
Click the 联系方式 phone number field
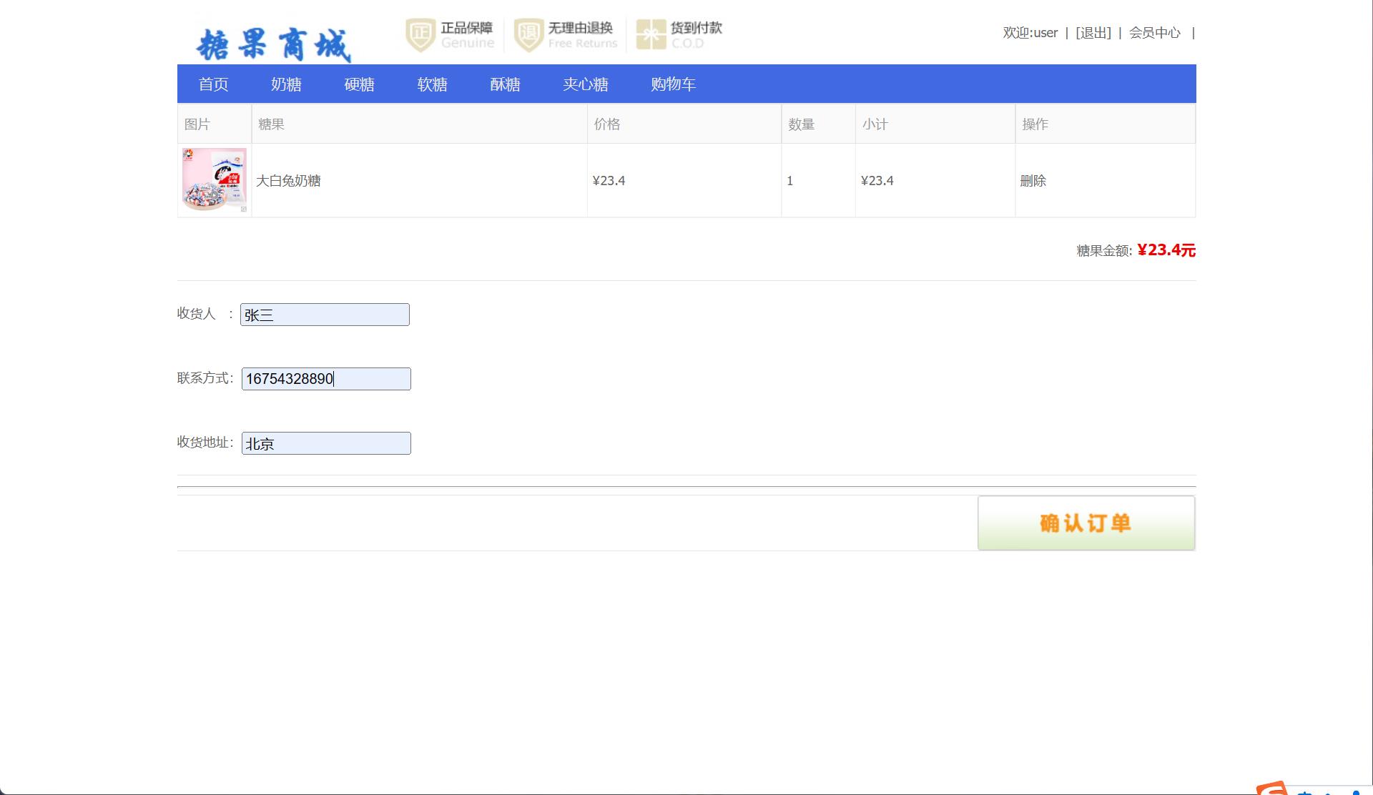pos(326,379)
